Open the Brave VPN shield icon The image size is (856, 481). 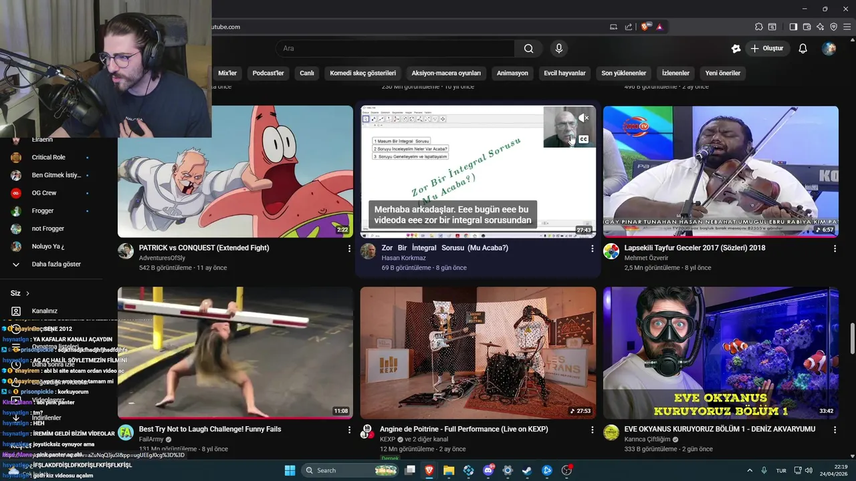833,27
